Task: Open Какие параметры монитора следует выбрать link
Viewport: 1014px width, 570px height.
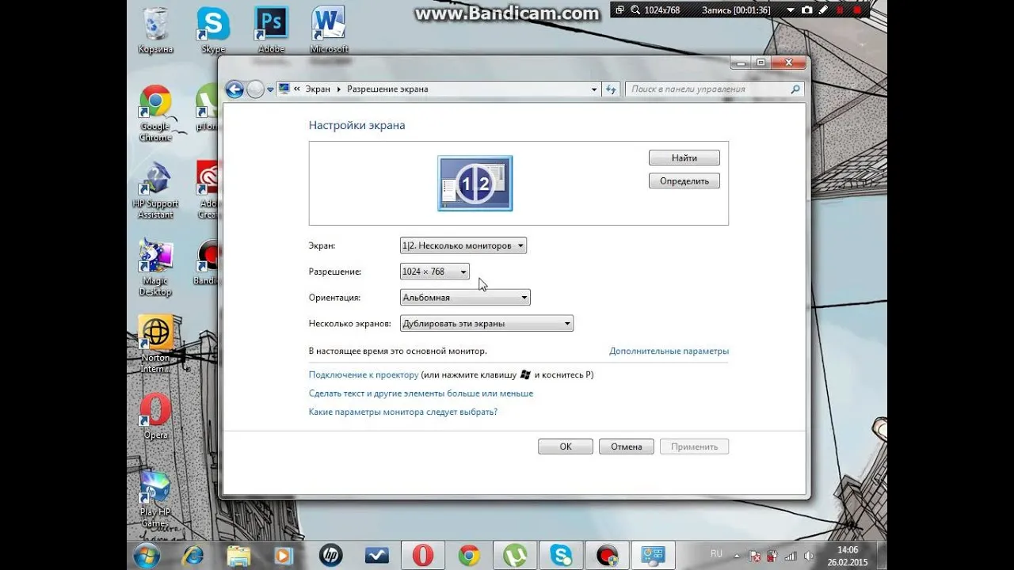Action: (x=402, y=412)
